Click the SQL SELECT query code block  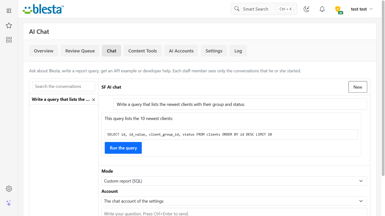[231, 134]
